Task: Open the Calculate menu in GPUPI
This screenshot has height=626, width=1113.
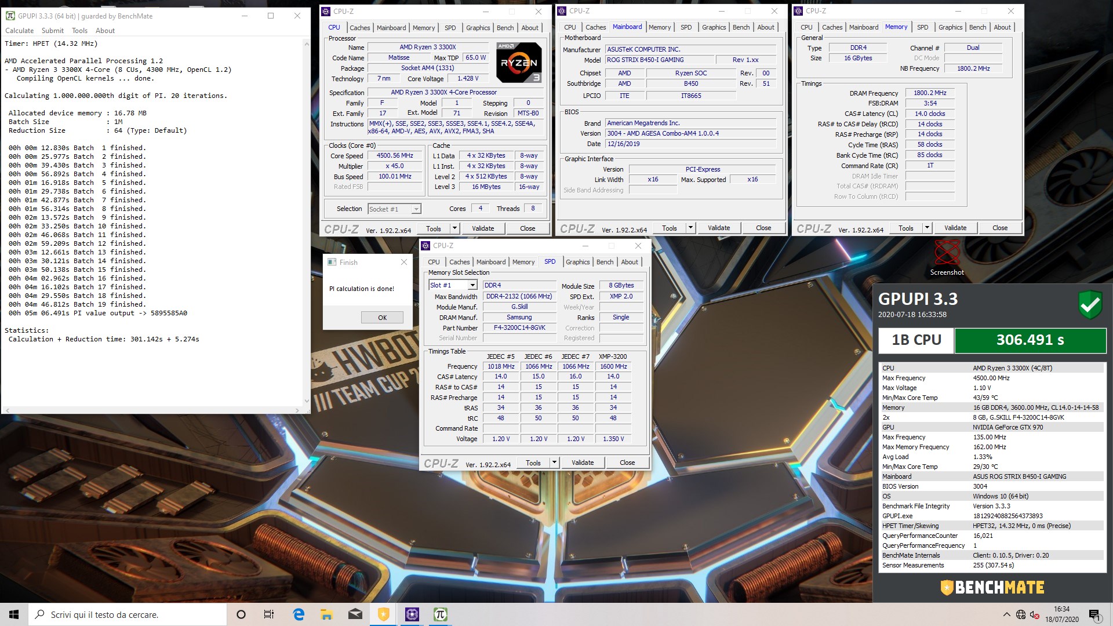Action: [x=20, y=31]
